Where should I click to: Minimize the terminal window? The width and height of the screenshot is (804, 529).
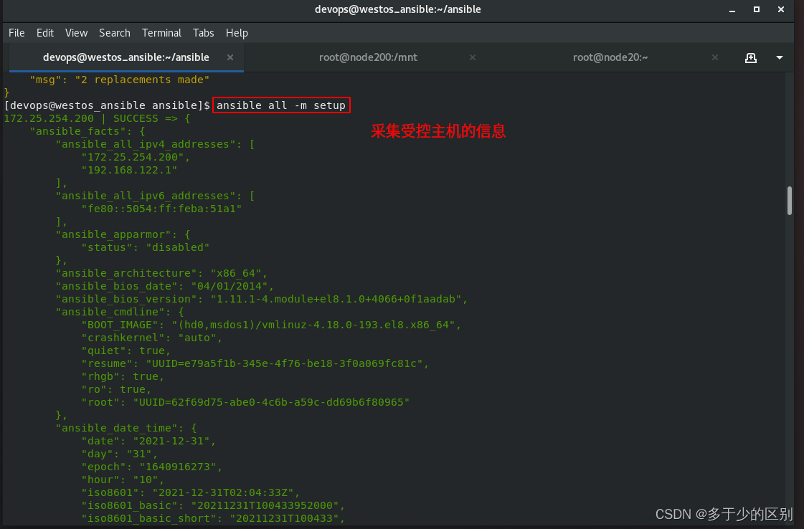732,9
